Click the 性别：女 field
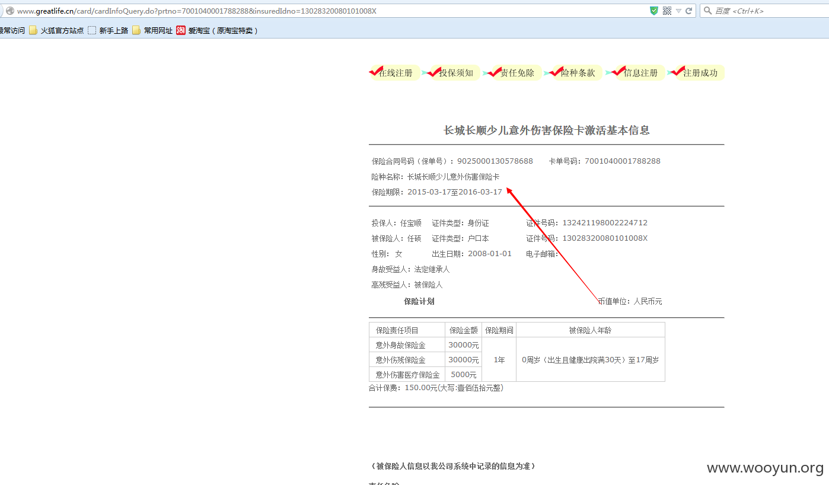Viewport: 829px width, 485px height. 387,254
